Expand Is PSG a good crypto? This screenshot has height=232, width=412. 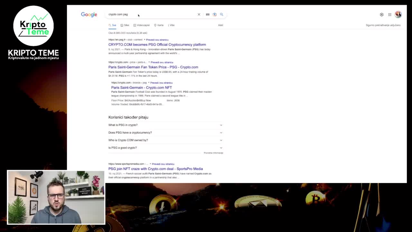click(x=165, y=148)
